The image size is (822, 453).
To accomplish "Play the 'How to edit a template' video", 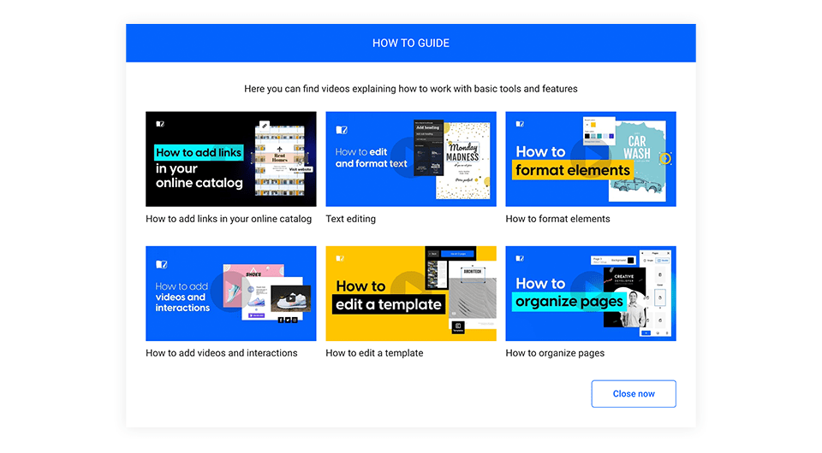I will pos(411,293).
